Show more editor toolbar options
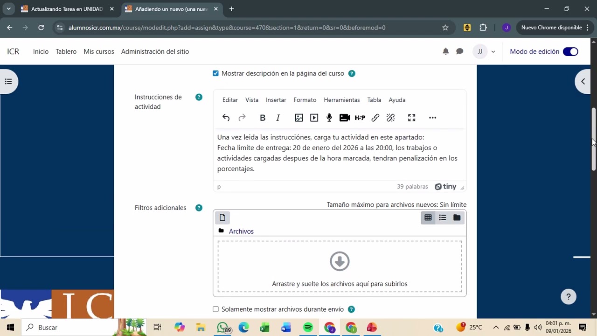 pos(432,118)
